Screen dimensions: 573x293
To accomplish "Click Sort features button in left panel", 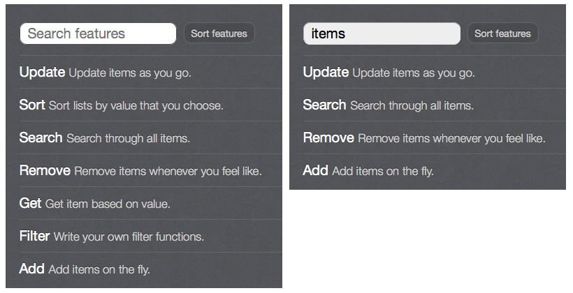I will click(219, 33).
